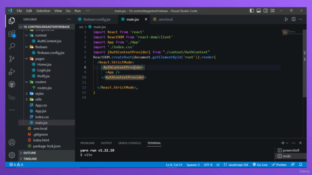Open Explorer Views and More Actions
Image resolution: width=312 pixels, height=175 pixels.
point(69,19)
